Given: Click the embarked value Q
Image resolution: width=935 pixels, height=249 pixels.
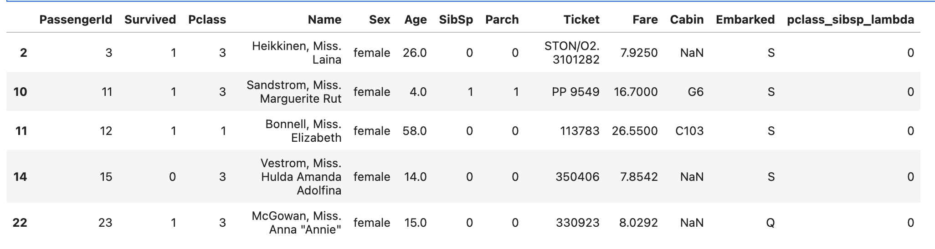Looking at the screenshot, I should click(771, 223).
